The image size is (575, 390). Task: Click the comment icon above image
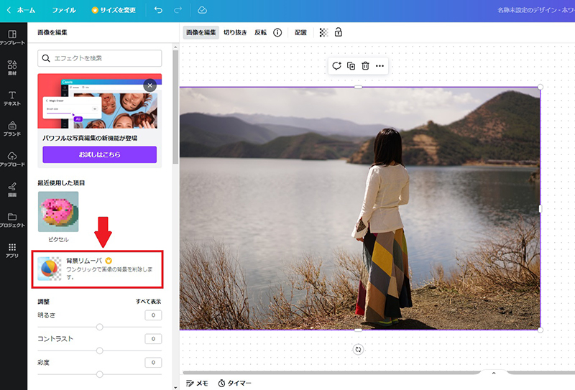pyautogui.click(x=336, y=66)
